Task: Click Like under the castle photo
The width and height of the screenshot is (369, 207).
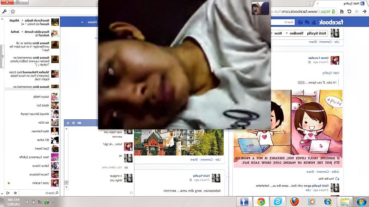Action: [x=218, y=159]
